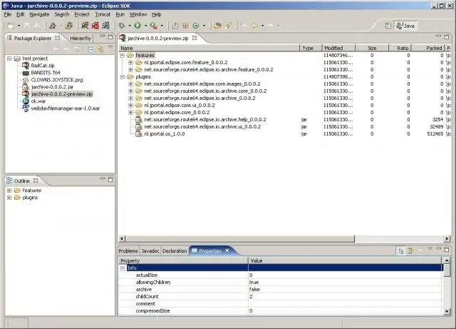The width and height of the screenshot is (456, 329).
Task: Sort by the Packed column header
Action: 429,48
